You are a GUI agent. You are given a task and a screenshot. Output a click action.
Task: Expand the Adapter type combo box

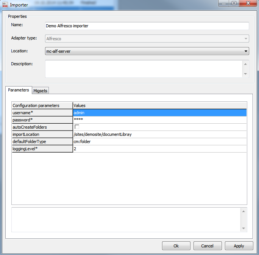(246, 38)
